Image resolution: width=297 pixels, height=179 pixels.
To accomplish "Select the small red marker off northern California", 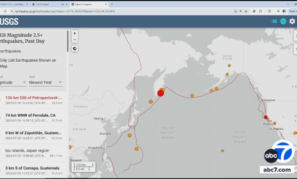I will pos(266,117).
